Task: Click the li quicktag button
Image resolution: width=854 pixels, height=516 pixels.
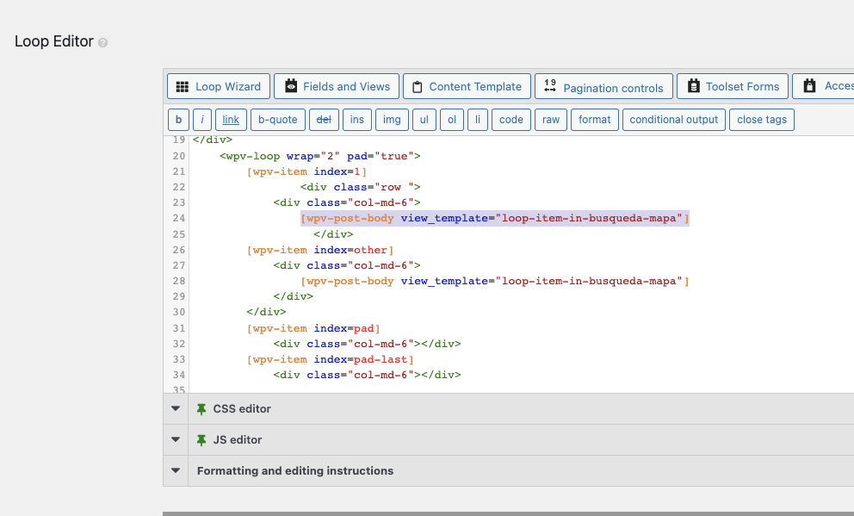Action: (478, 120)
